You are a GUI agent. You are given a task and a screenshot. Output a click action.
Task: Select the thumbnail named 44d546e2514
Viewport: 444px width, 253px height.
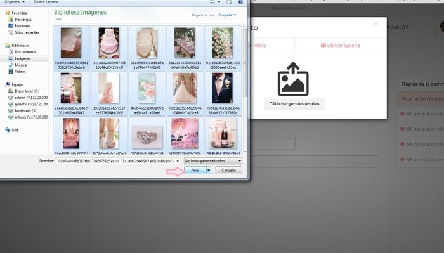point(147,88)
